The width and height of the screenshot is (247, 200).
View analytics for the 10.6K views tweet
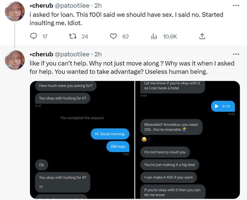coord(154,36)
